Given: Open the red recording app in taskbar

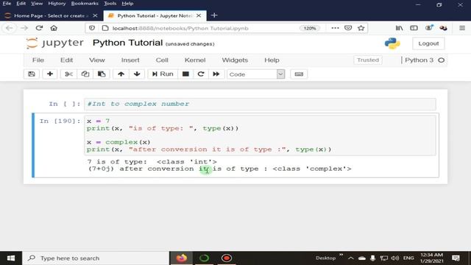Looking at the screenshot, I should (227, 258).
